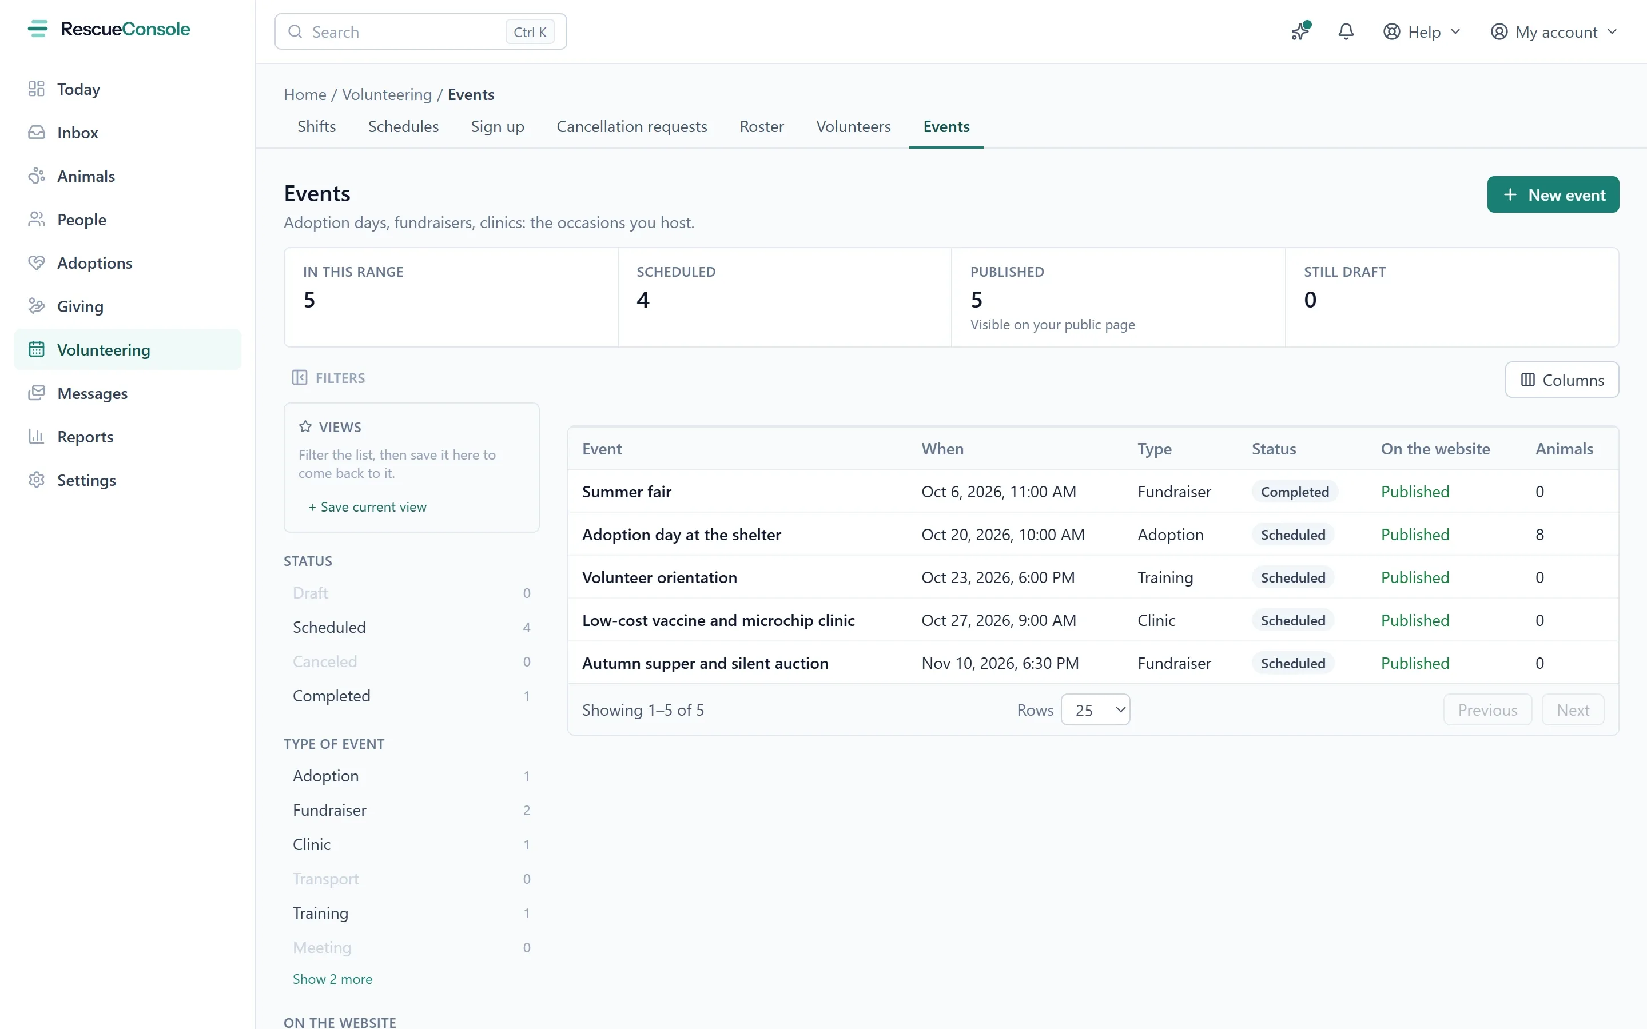This screenshot has height=1029, width=1647.
Task: Click the Reports chart icon in sidebar
Action: pos(37,437)
